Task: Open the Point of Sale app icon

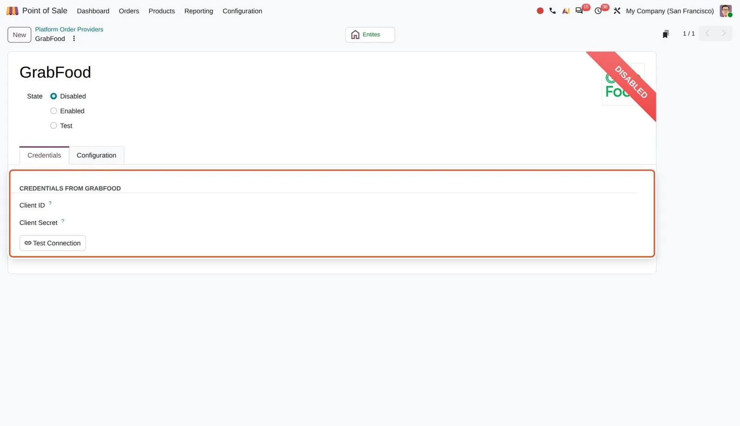Action: [x=12, y=11]
